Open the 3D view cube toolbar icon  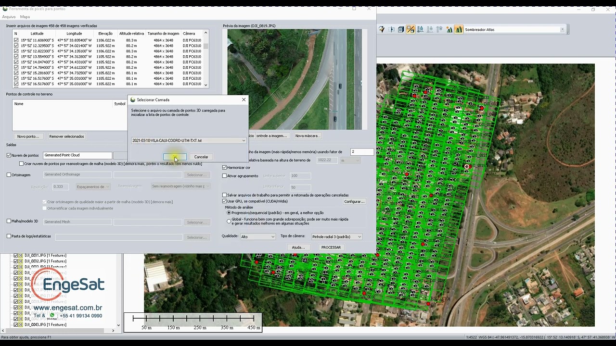[401, 29]
